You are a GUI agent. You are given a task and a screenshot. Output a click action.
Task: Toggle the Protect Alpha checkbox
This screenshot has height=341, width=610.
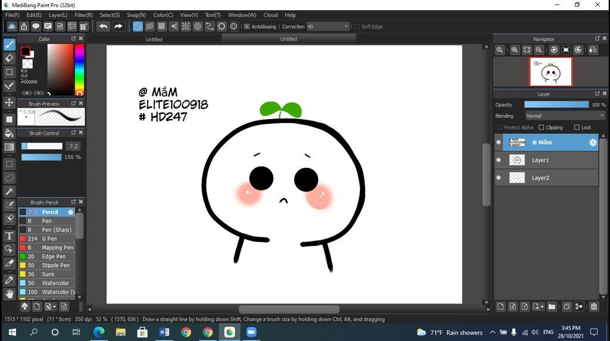[500, 127]
